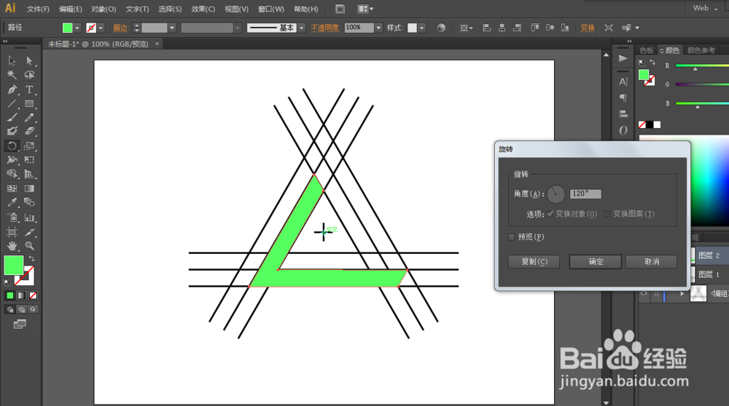The width and height of the screenshot is (729, 406).
Task: Select the Selection tool arrow
Action: [x=12, y=61]
